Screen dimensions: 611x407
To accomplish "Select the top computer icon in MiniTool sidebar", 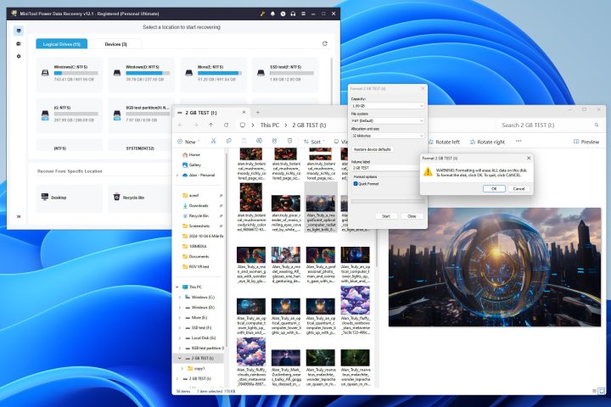I will [19, 31].
